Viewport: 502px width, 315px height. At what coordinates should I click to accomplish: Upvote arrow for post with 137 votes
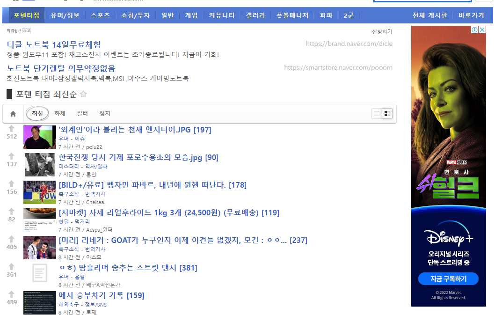[12, 156]
